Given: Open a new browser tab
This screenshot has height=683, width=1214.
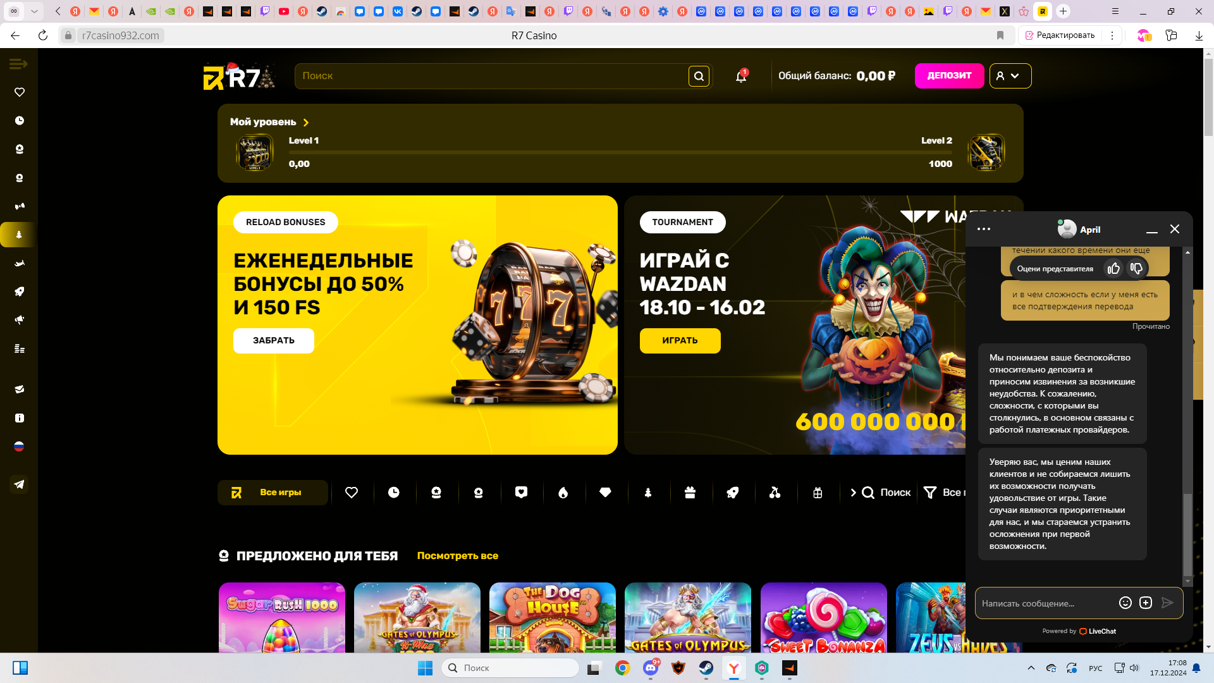Looking at the screenshot, I should tap(1064, 11).
